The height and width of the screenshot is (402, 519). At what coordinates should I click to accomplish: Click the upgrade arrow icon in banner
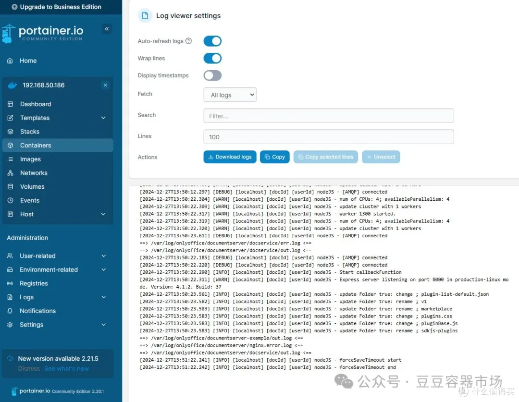[x=14, y=7]
